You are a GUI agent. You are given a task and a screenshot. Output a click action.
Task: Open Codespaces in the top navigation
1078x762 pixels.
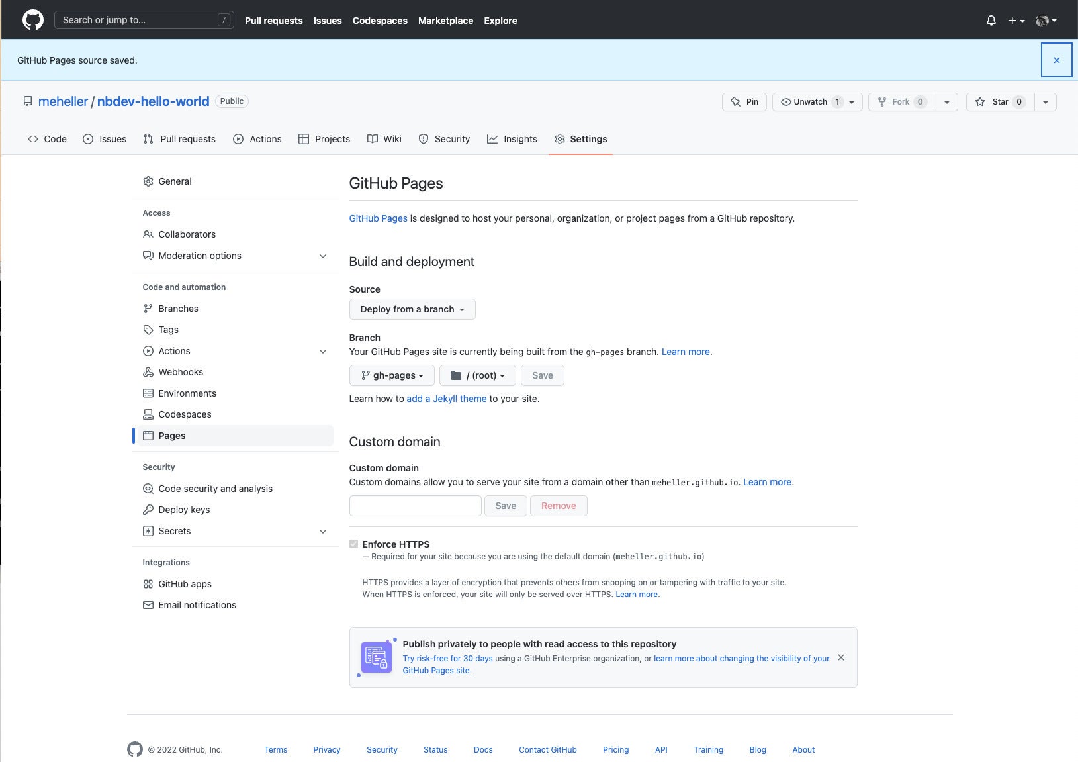coord(380,21)
